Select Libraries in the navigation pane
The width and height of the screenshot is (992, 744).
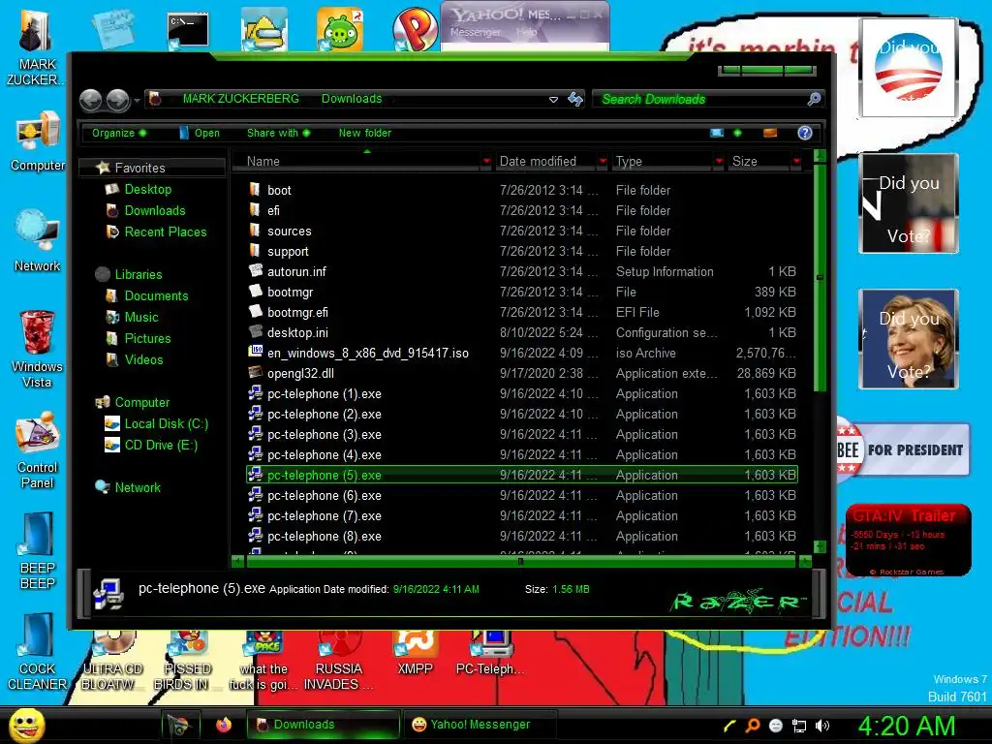(x=139, y=274)
